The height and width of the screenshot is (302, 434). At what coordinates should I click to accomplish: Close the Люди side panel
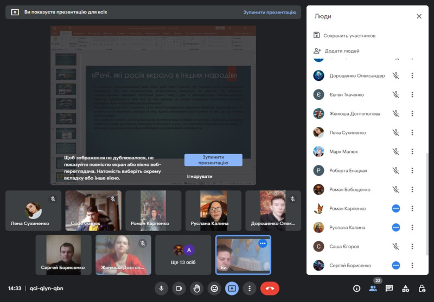(x=419, y=16)
